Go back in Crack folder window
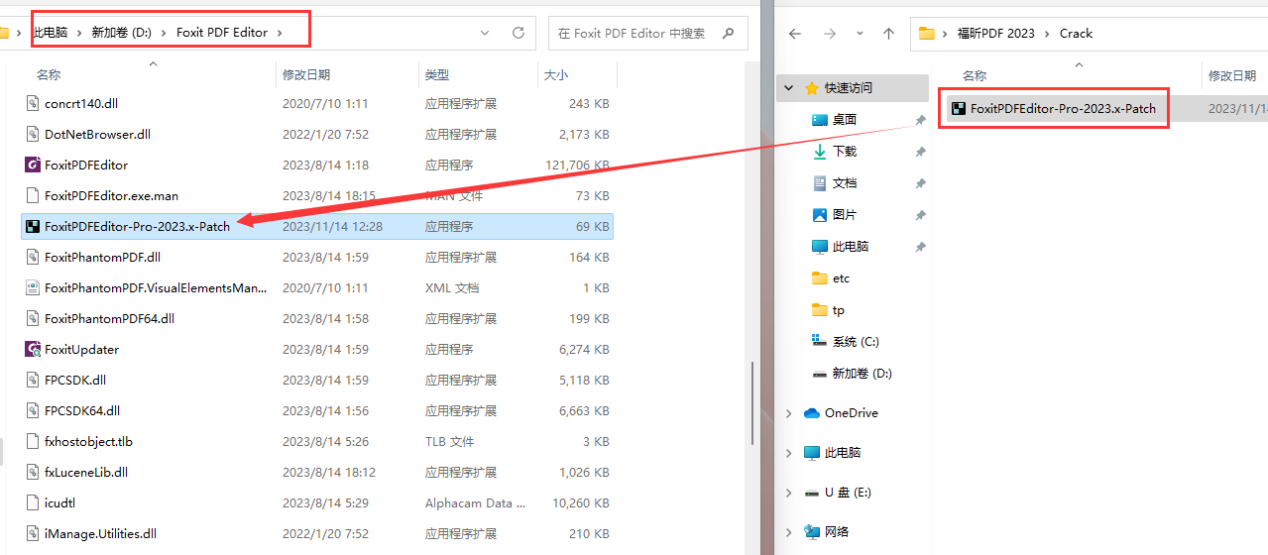 click(x=794, y=34)
